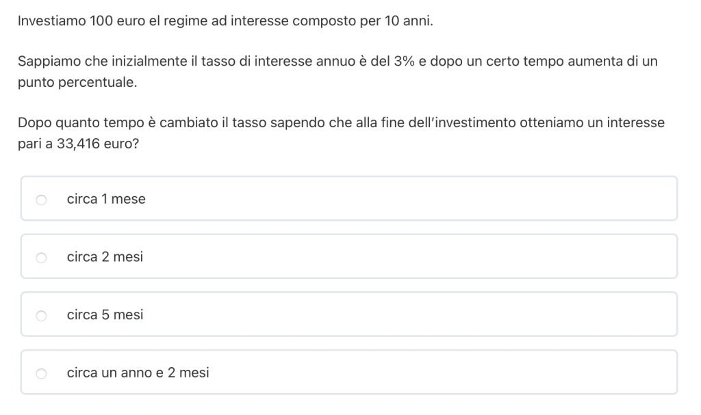The width and height of the screenshot is (701, 415).
Task: Click the words "100 euro" in the first line
Action: tap(116, 21)
